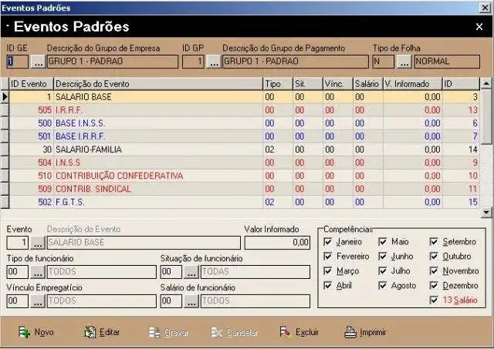Open lookup for Tipo de funcionário
The image size is (494, 349).
point(38,272)
